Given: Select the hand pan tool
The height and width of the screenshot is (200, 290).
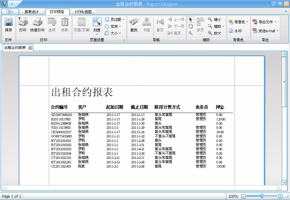Looking at the screenshot, I should coord(191,26).
